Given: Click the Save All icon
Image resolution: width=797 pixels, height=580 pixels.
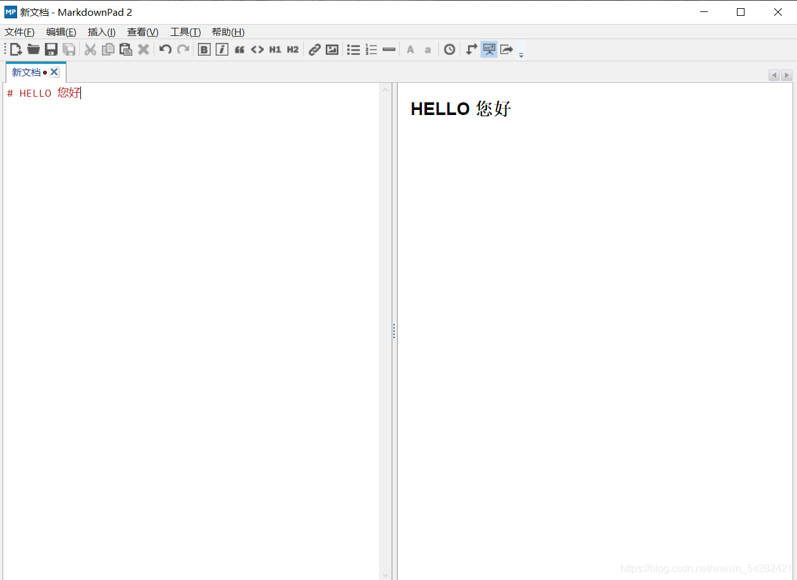Looking at the screenshot, I should point(69,49).
